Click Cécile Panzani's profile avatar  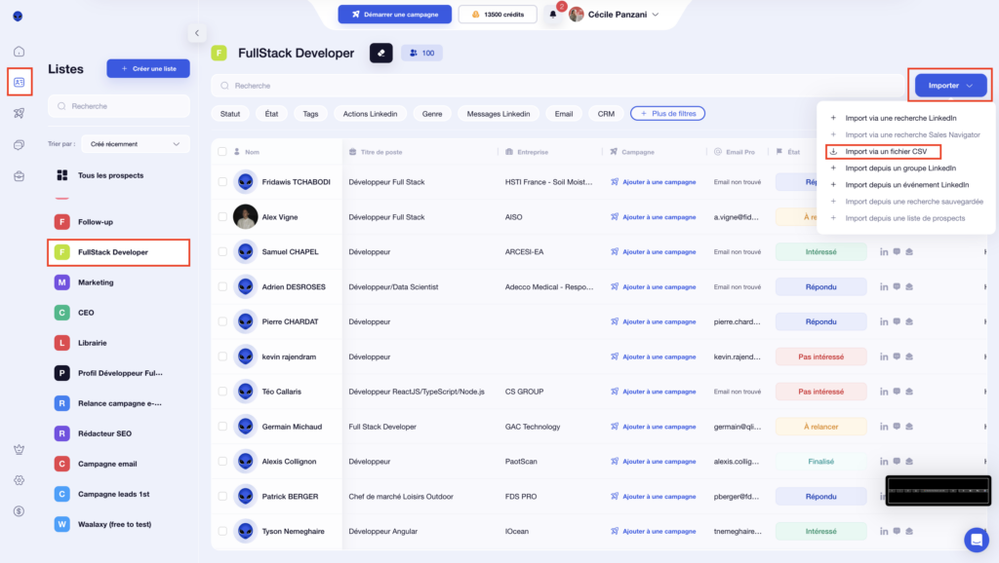[x=577, y=14]
